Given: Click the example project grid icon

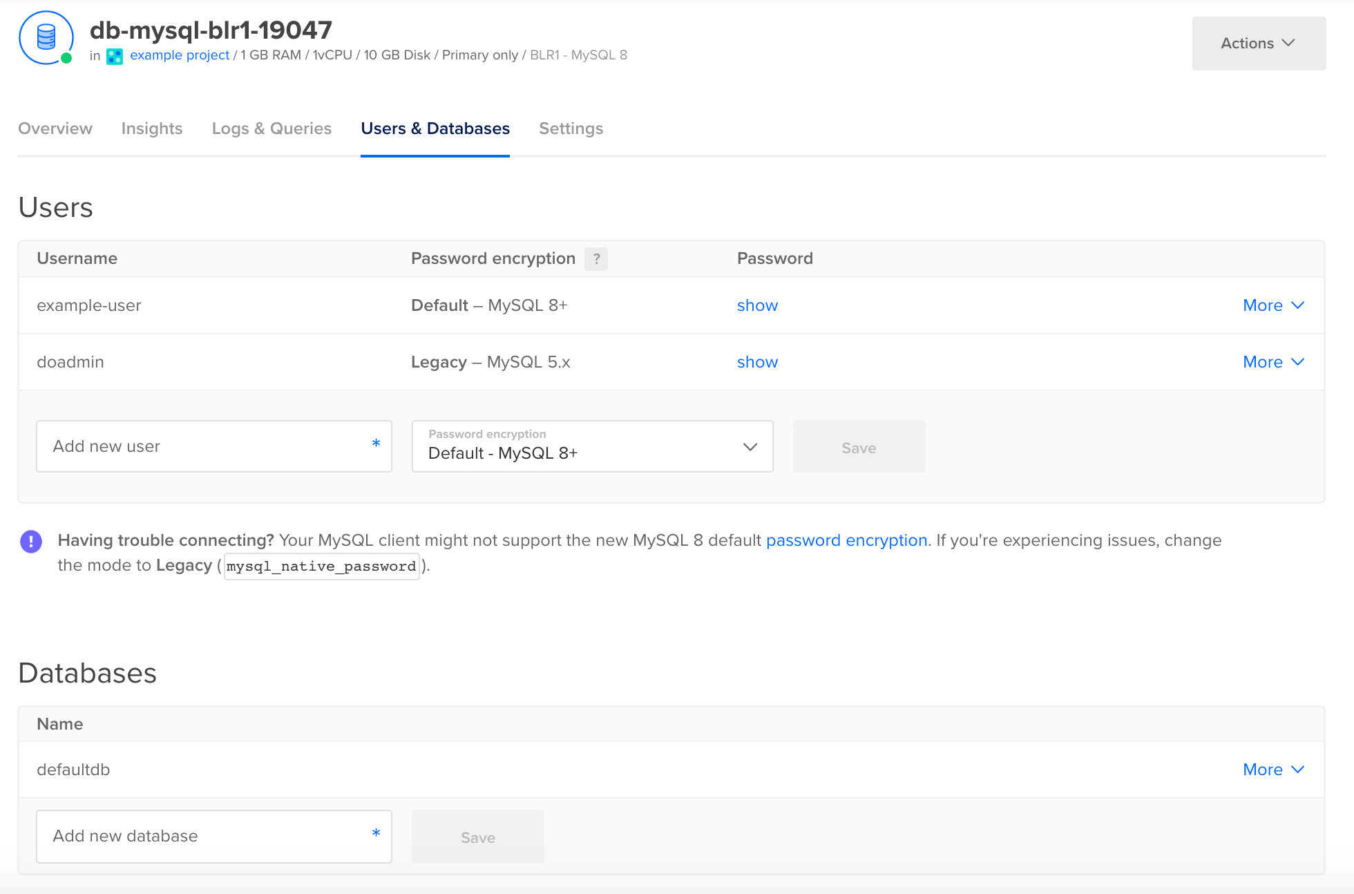Looking at the screenshot, I should (115, 57).
